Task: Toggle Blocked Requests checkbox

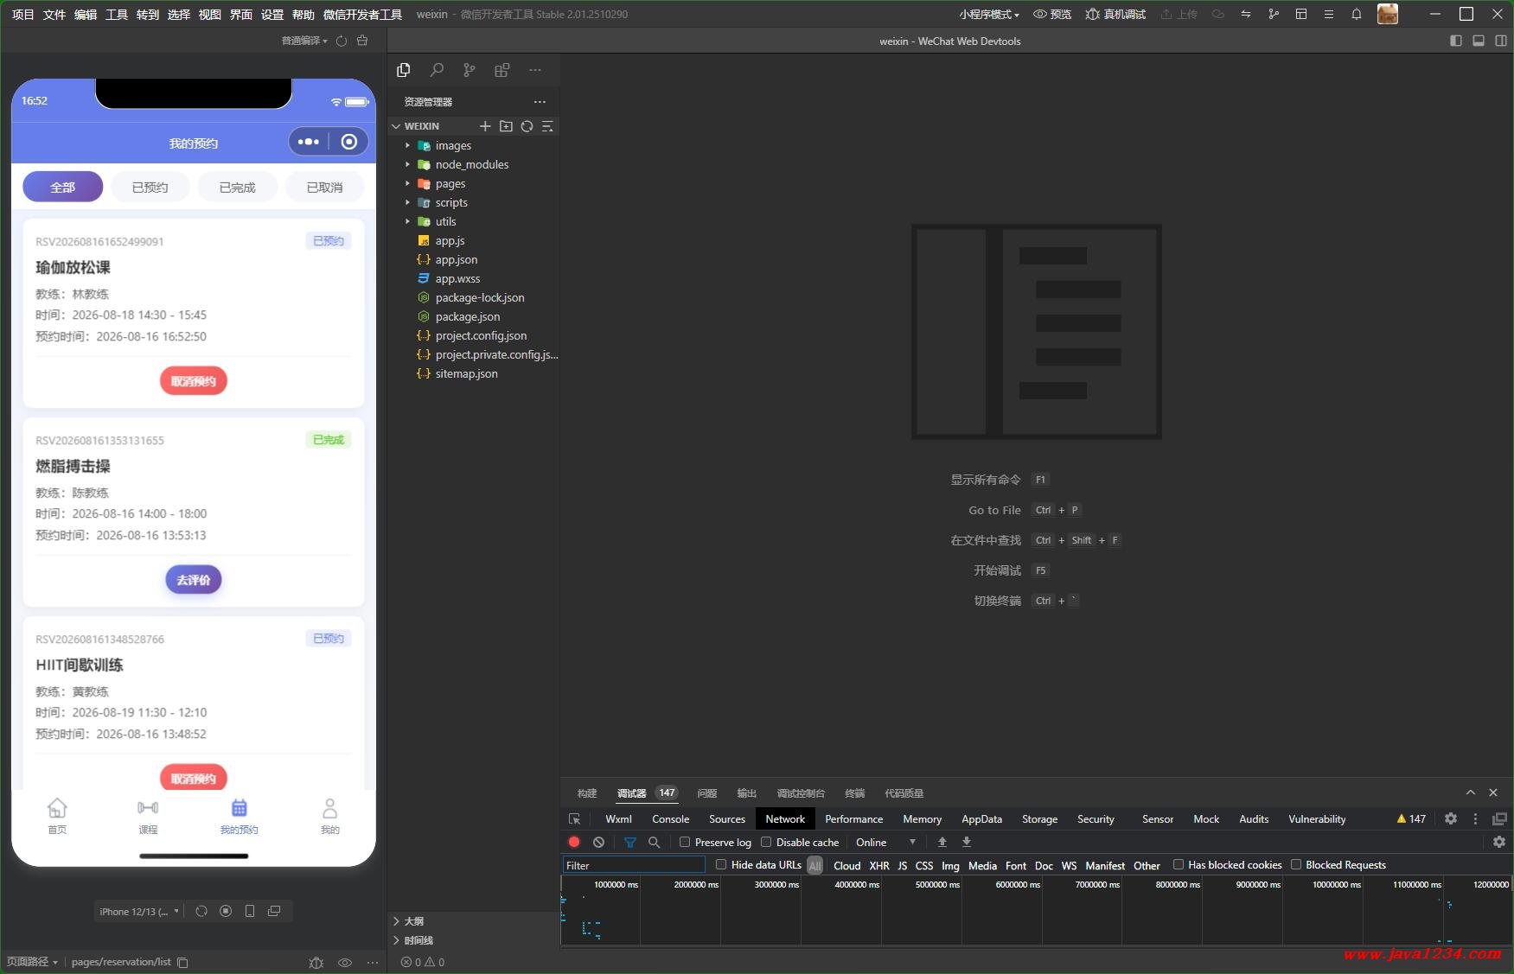Action: point(1296,864)
